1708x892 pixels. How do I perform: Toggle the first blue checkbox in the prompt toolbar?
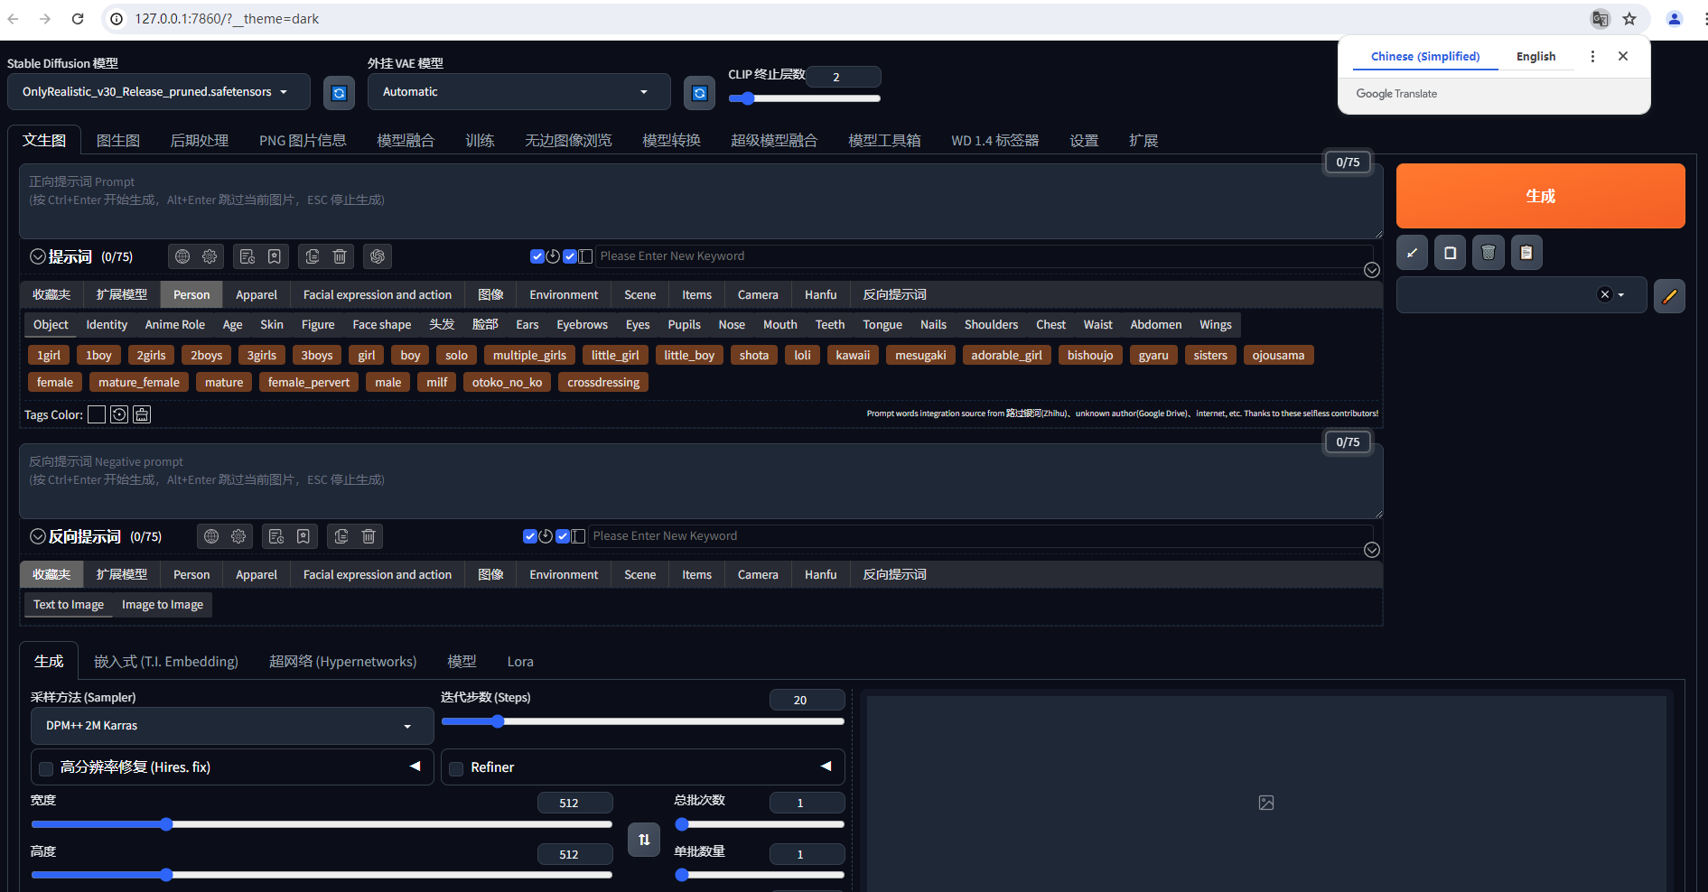pos(537,256)
